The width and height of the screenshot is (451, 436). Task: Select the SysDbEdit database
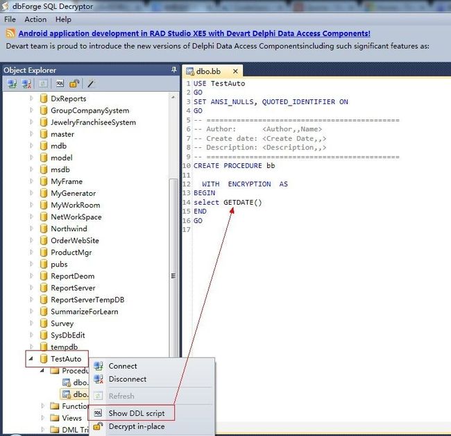68,335
